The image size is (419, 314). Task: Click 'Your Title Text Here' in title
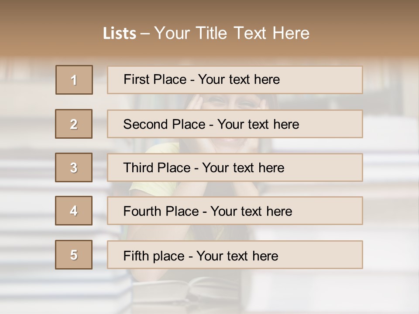pyautogui.click(x=232, y=33)
